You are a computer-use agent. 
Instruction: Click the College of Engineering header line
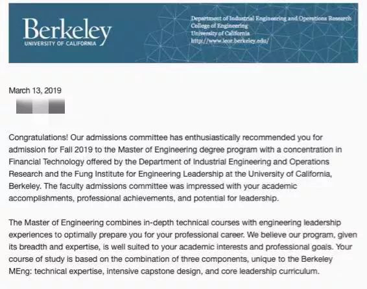219,26
